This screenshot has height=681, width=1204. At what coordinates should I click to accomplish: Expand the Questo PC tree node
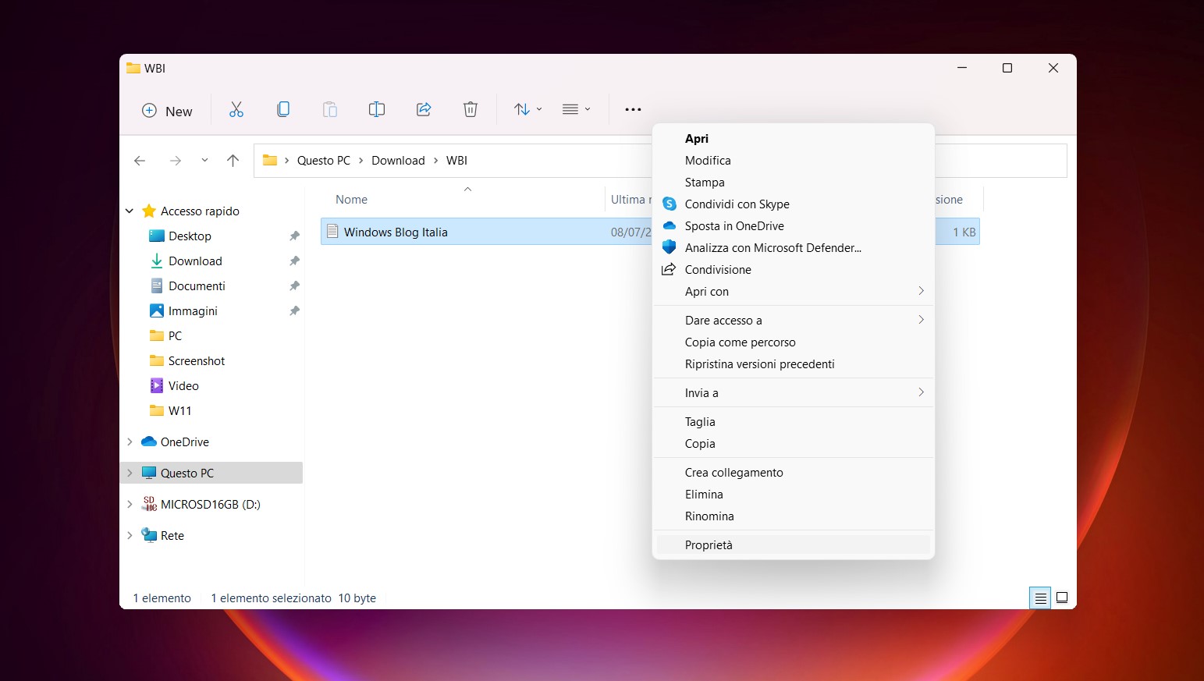click(x=130, y=474)
